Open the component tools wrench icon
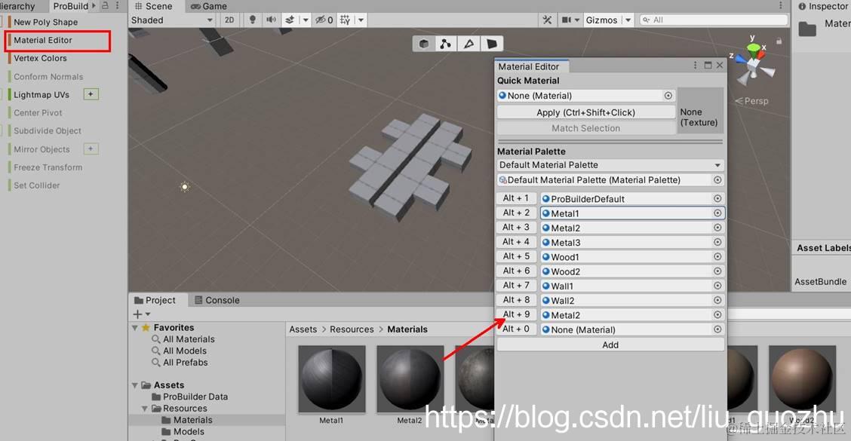Image resolution: width=851 pixels, height=441 pixels. pyautogui.click(x=547, y=20)
